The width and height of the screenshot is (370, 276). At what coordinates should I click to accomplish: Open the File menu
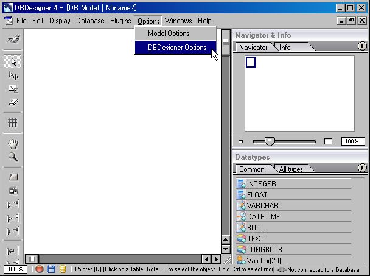tap(21, 21)
